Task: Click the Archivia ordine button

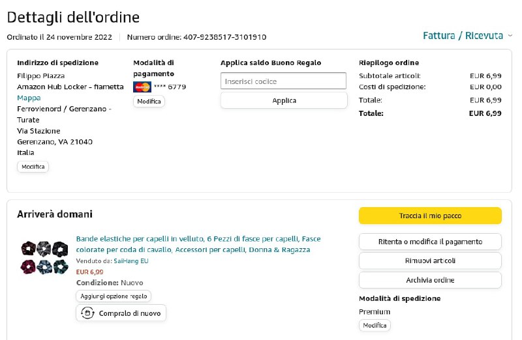Action: [x=430, y=280]
